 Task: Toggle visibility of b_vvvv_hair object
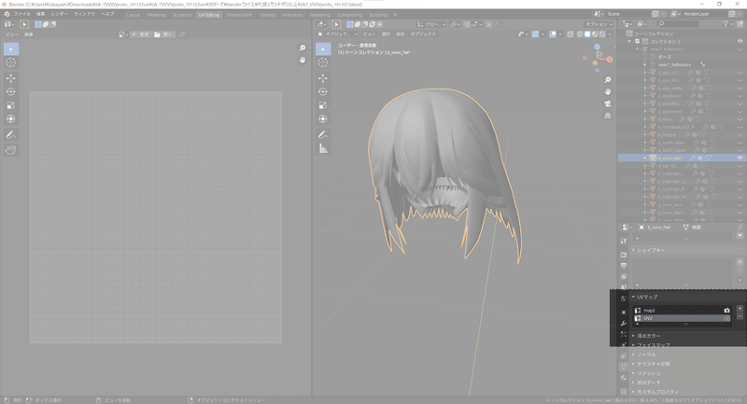(740, 158)
